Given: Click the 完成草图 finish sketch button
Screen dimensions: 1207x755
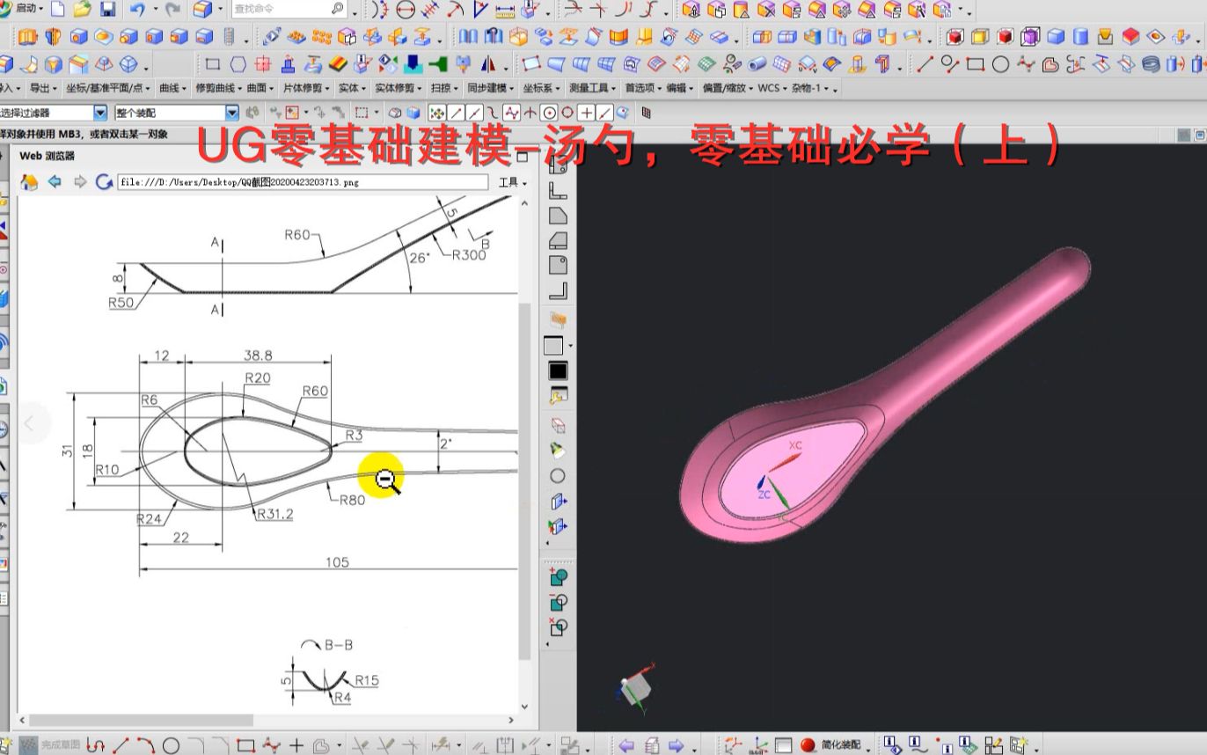Looking at the screenshot, I should click(52, 745).
